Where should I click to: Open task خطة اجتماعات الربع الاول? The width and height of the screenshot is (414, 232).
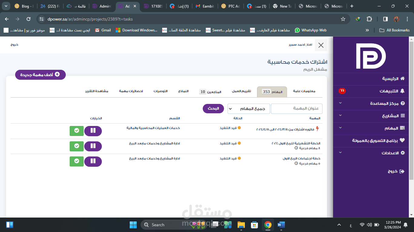tap(301, 159)
